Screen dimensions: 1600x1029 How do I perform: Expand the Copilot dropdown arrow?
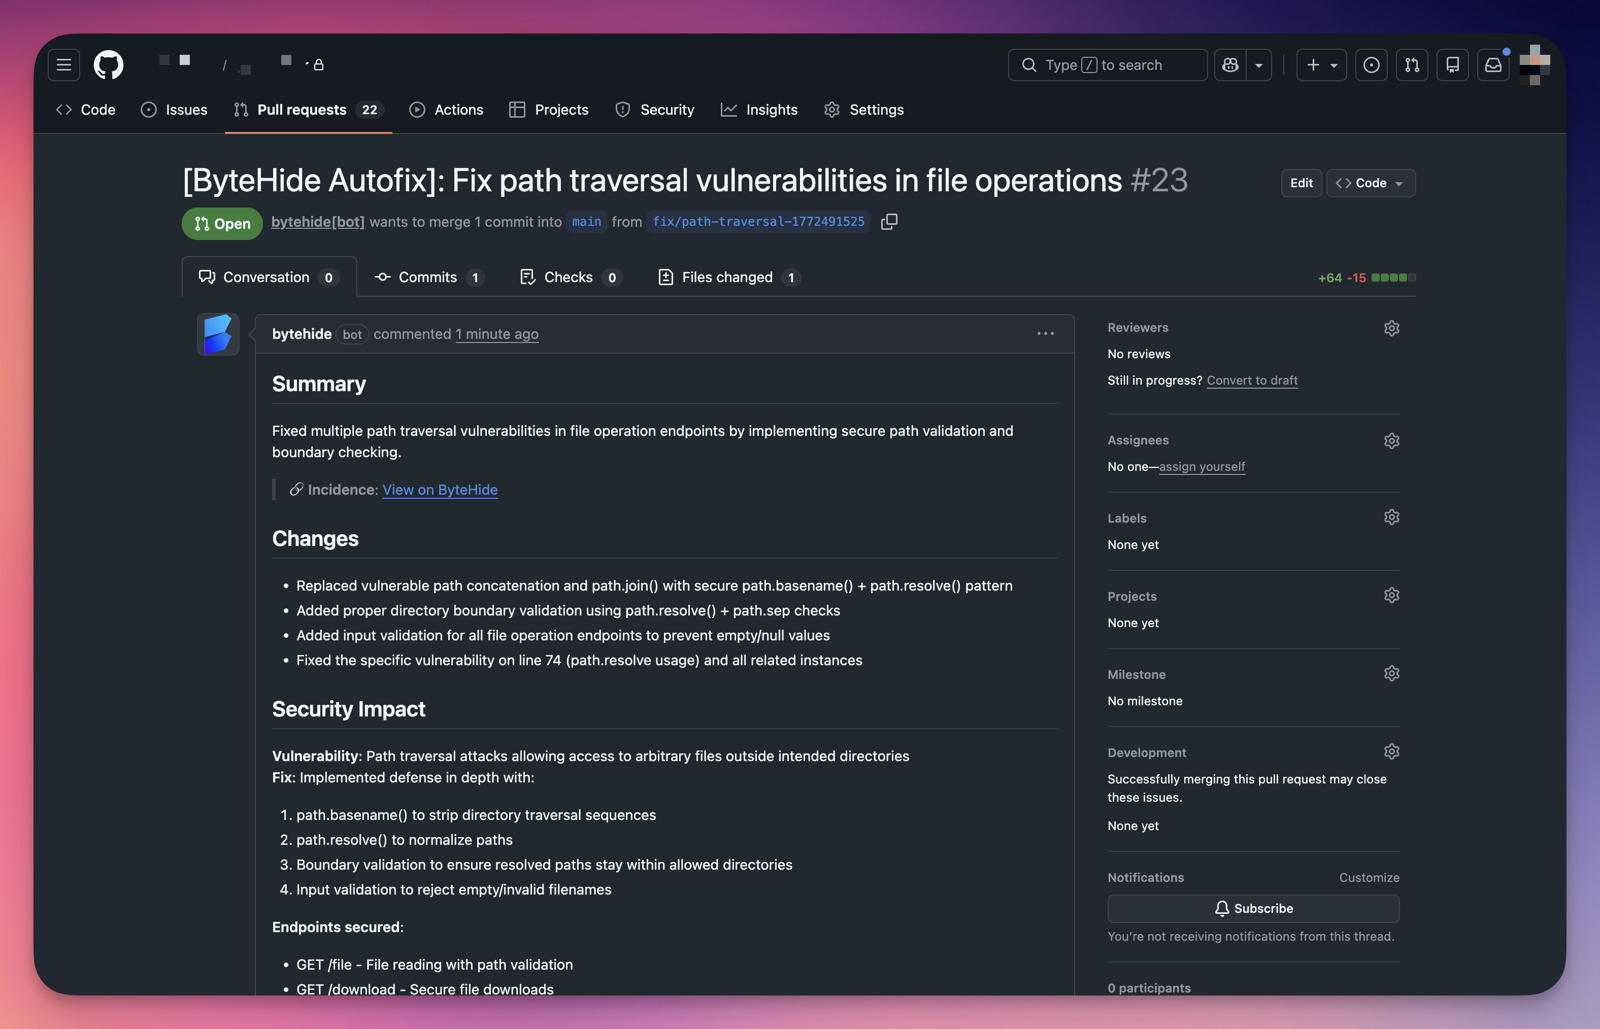(1259, 65)
